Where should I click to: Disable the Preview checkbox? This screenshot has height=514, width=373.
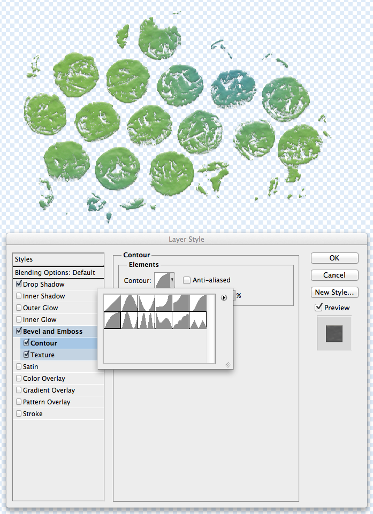318,308
